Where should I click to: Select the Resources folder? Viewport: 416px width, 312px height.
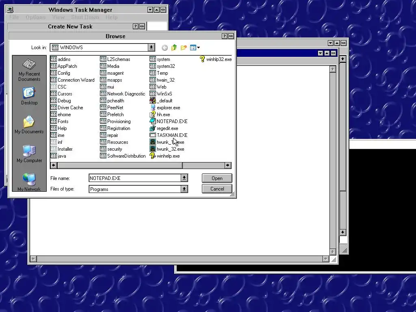click(114, 142)
